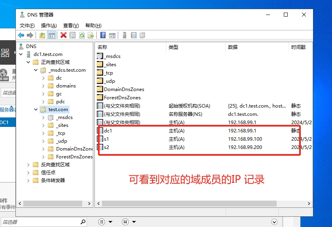The image size is (332, 227).
Task: Expand the dc folder in tree
Action: click(43, 78)
